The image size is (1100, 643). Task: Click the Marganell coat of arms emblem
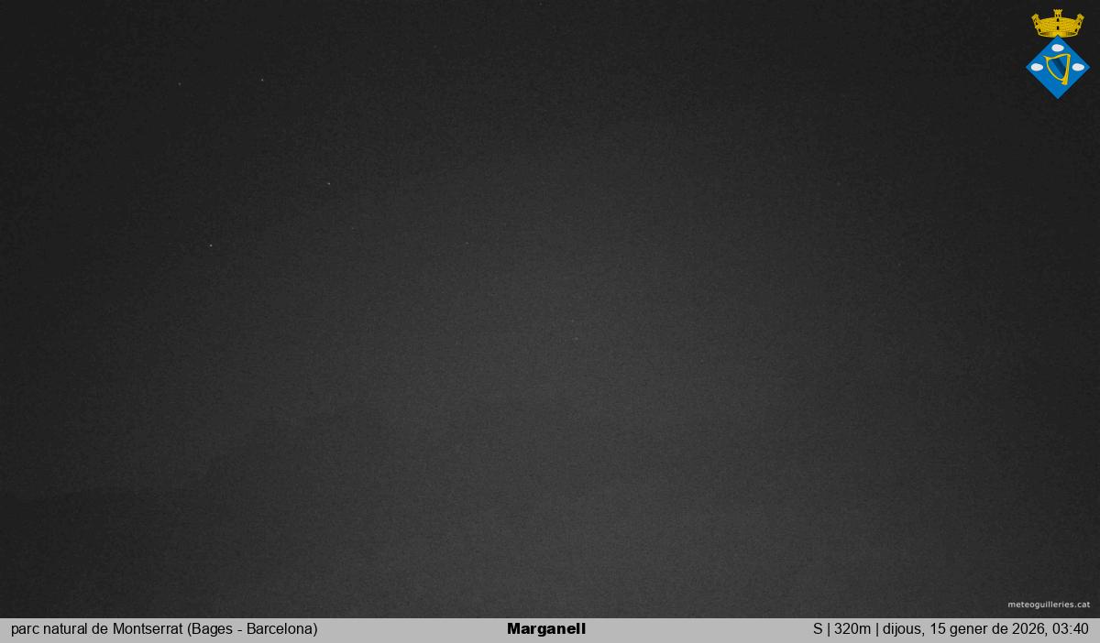1057,55
